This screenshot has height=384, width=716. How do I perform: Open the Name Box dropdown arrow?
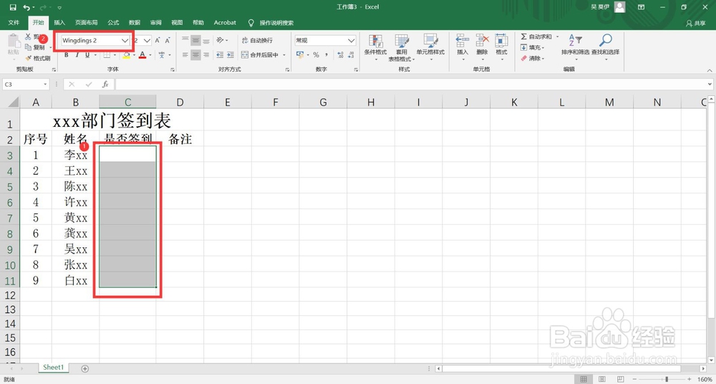[45, 85]
